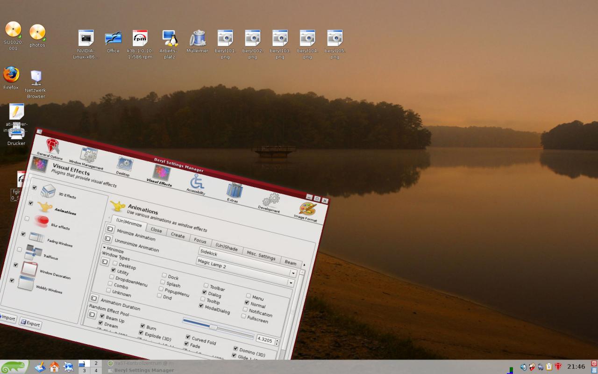The height and width of the screenshot is (374, 598).
Task: Reset the Unminimize Animation setting button
Action: tap(107, 238)
